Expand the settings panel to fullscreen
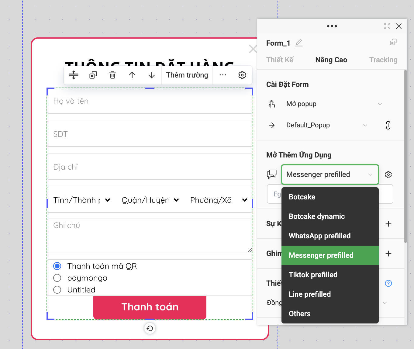The image size is (414, 349). pos(387,26)
